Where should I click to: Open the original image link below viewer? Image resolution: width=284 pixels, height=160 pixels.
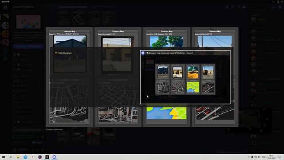(x=54, y=129)
